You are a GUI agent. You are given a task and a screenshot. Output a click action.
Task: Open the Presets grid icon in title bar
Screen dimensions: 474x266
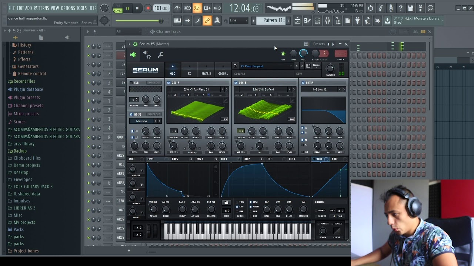(306, 44)
